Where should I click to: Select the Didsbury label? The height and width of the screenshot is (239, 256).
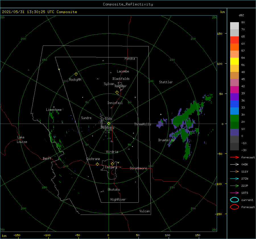(107, 127)
